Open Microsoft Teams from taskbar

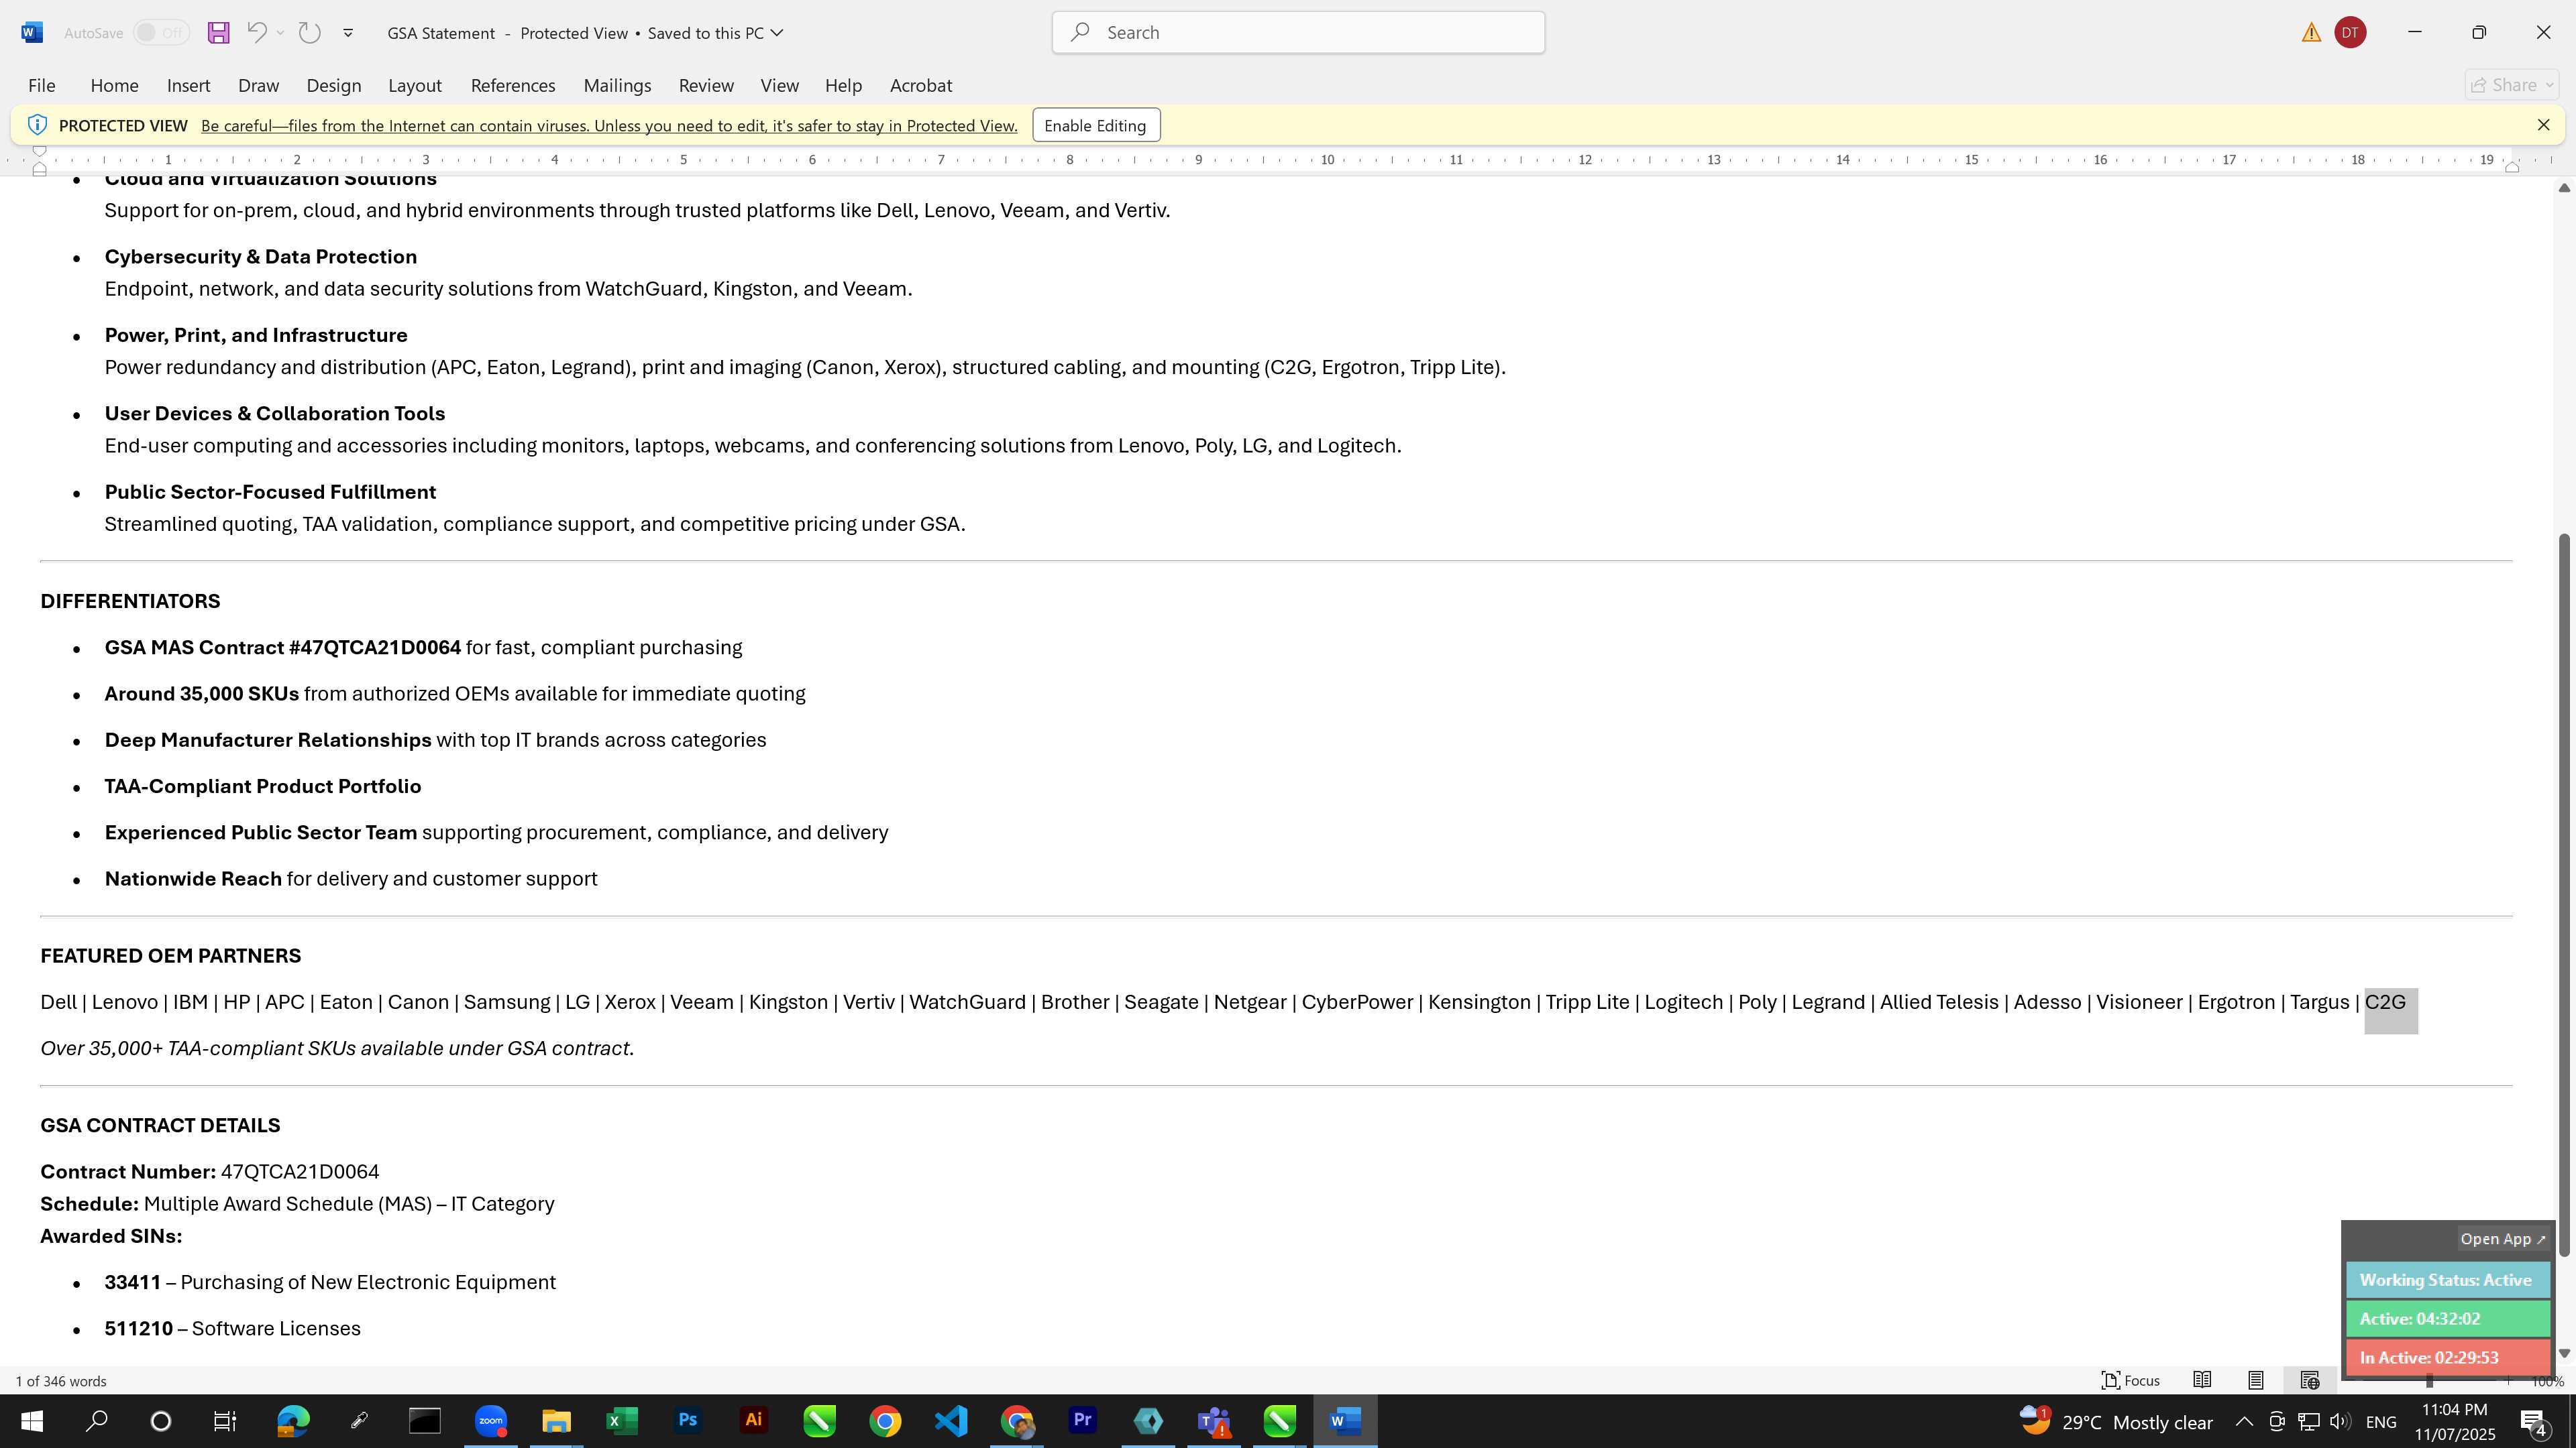click(x=1214, y=1421)
